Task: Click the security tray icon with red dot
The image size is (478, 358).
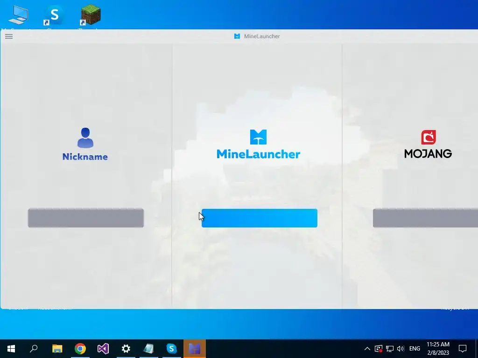Action: point(379,349)
